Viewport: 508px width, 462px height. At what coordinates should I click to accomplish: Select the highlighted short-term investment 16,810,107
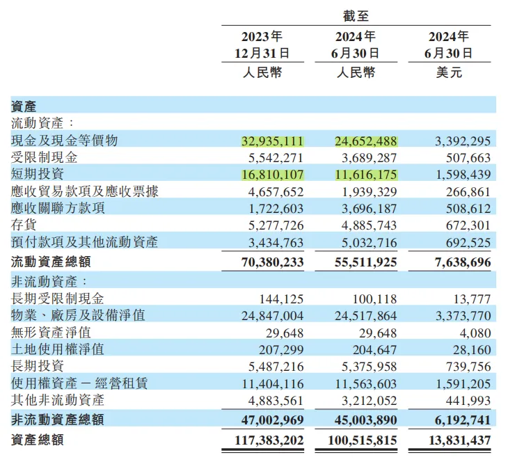pos(273,175)
